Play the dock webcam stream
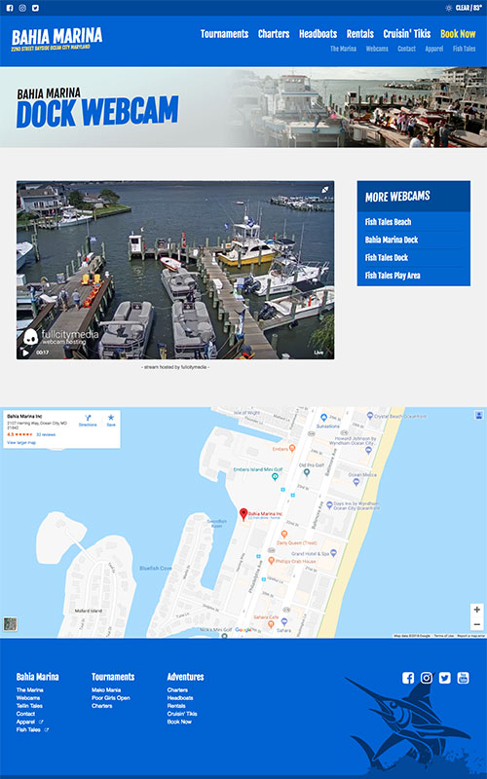This screenshot has height=779, width=487. (25, 352)
